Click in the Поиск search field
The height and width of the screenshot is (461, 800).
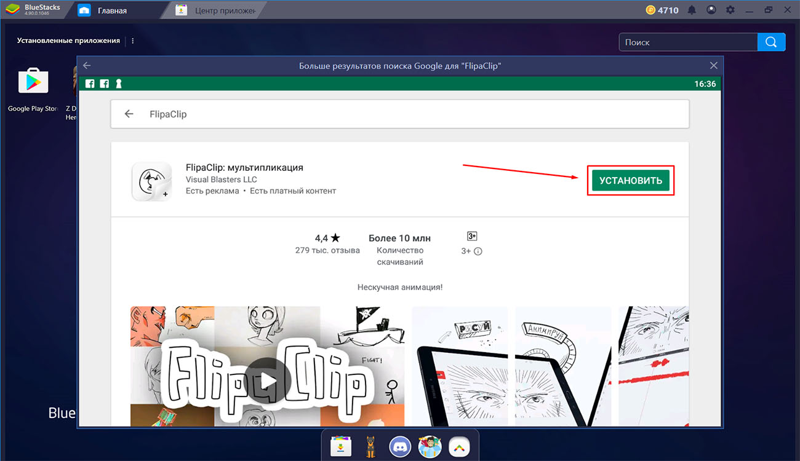[688, 42]
